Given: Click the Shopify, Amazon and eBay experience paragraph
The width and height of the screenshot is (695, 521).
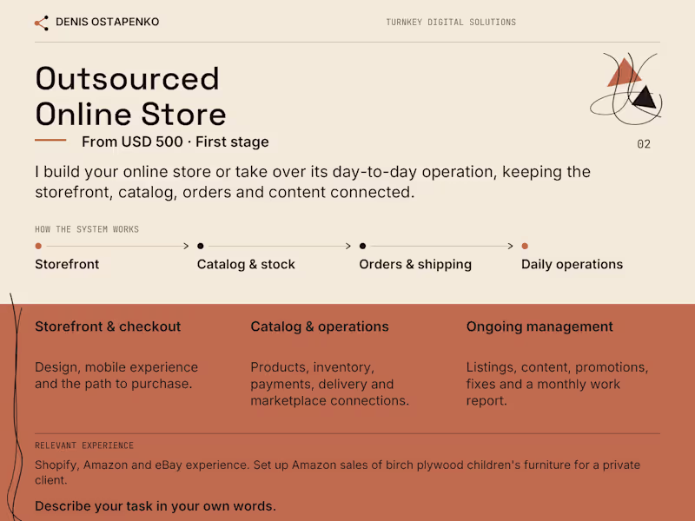Looking at the screenshot, I should pyautogui.click(x=338, y=472).
